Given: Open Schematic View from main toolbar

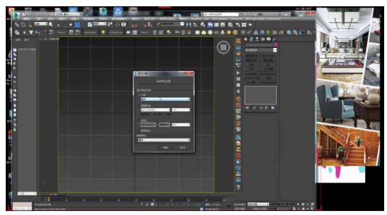Looking at the screenshot, I should pos(223,25).
